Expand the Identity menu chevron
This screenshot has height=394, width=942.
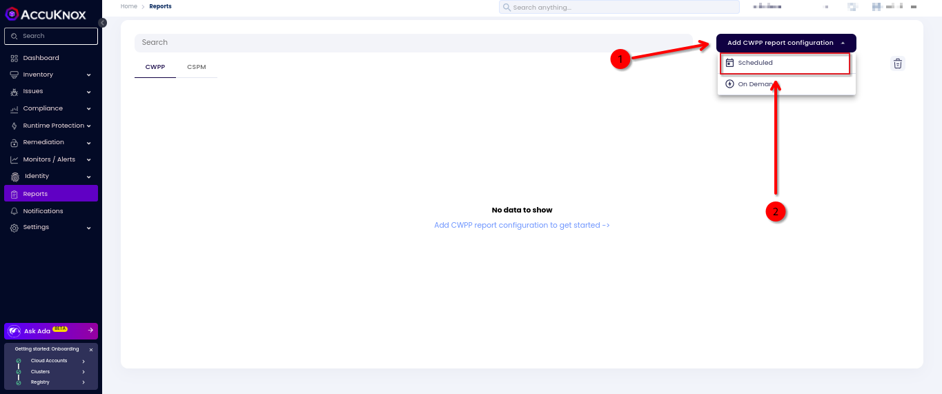click(89, 177)
